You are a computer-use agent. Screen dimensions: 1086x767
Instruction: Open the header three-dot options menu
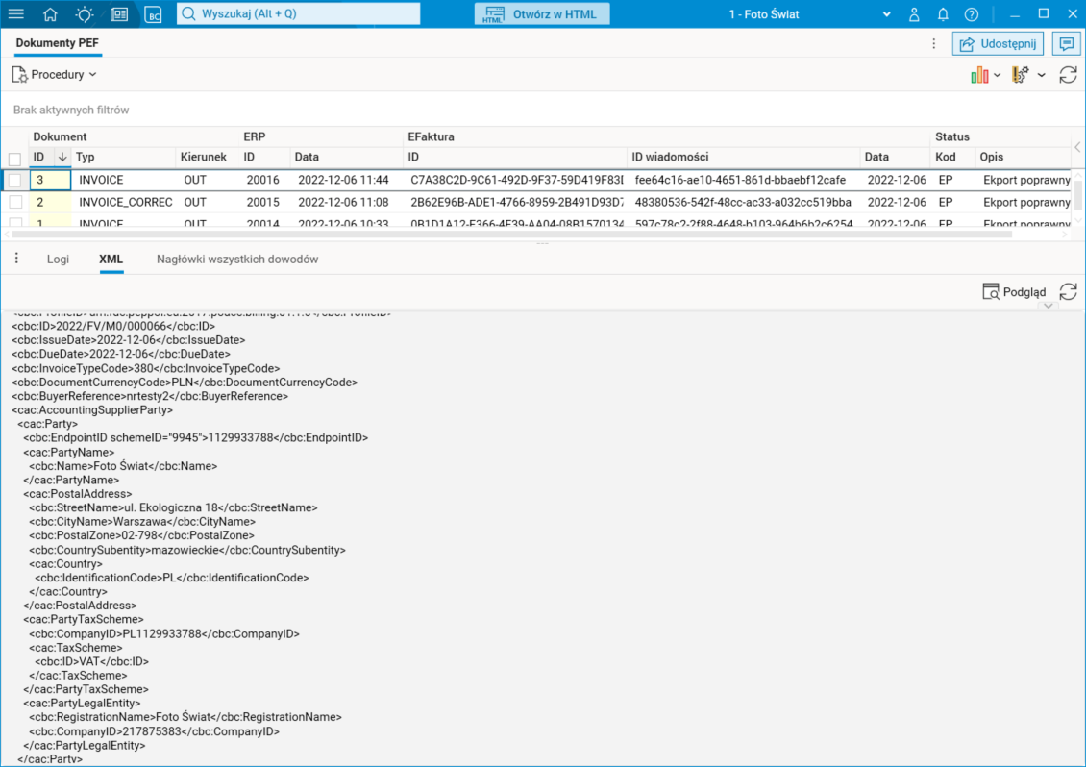coord(933,43)
